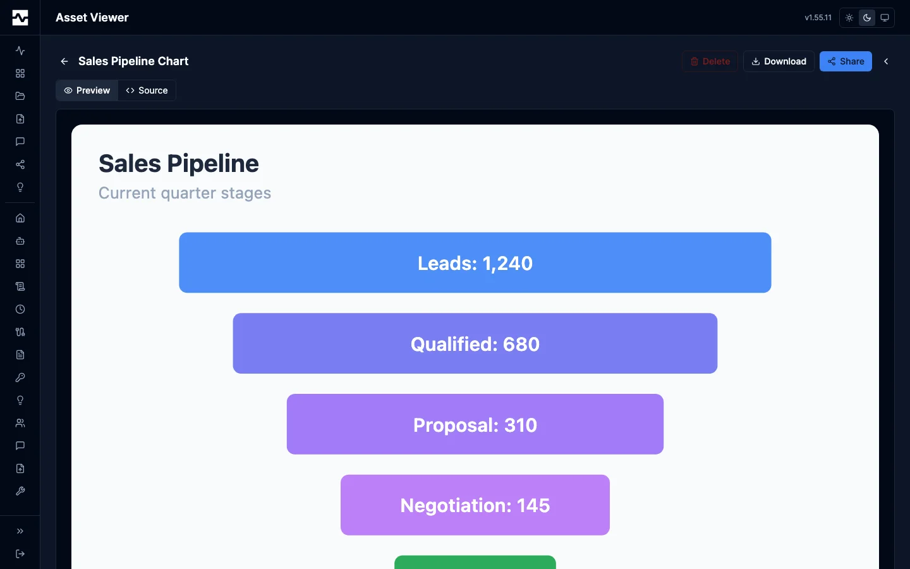This screenshot has height=569, width=910.
Task: Click the clock history sidebar icon
Action: pyautogui.click(x=20, y=309)
